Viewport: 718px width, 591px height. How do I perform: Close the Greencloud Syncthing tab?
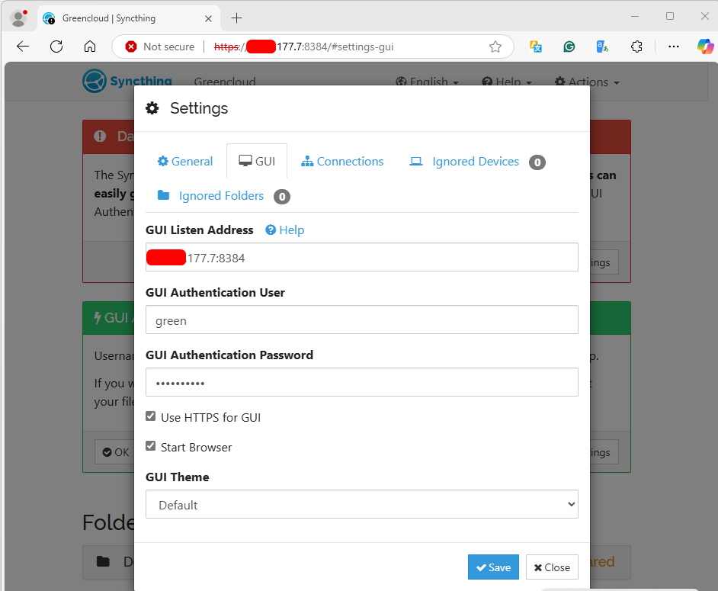(x=208, y=18)
